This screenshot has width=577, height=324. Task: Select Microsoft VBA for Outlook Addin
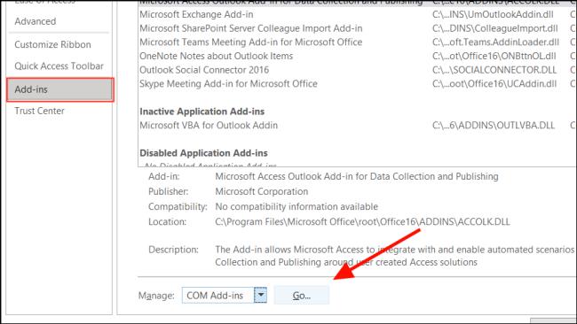pos(209,126)
